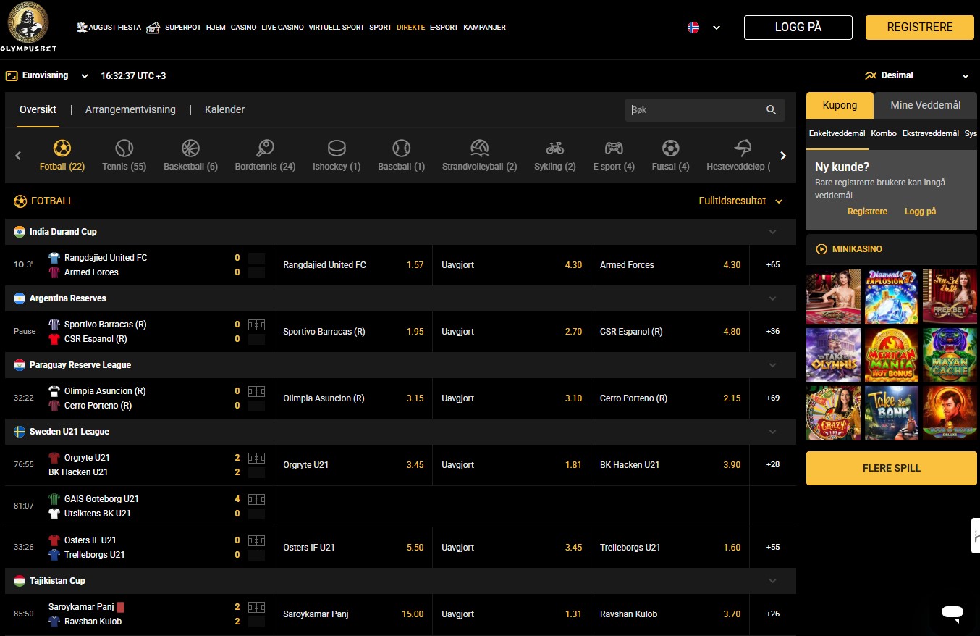Open the E-sport gamepad icon
The height and width of the screenshot is (636, 980).
[614, 148]
